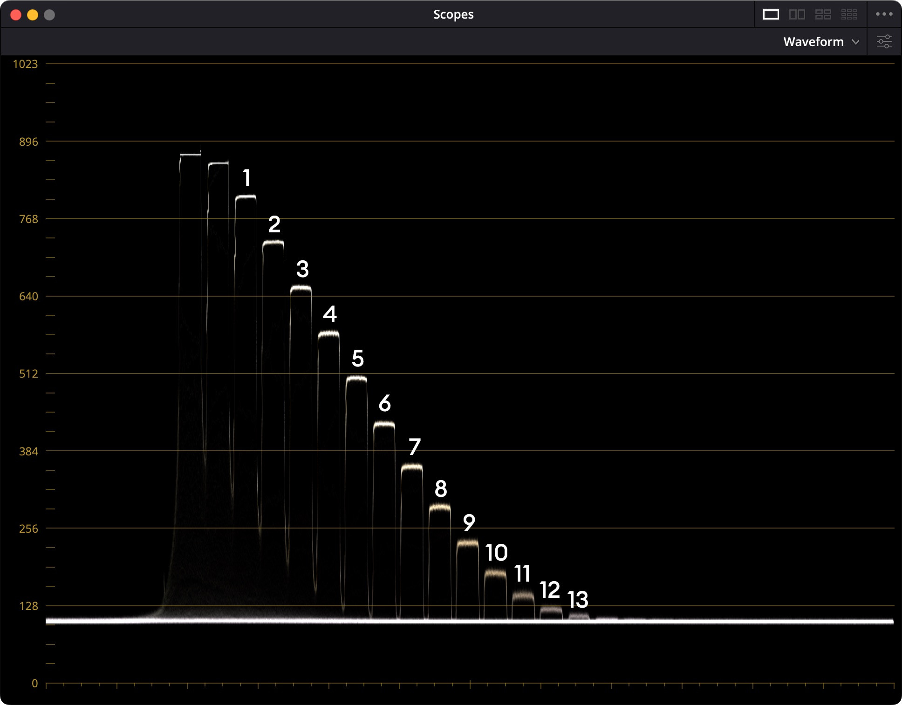
Task: Switch to four-up grid scope layout
Action: [823, 14]
